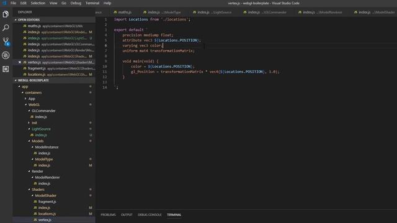The image size is (397, 223).
Task: Switch to index.js ModelShader tab
Action: [374, 12]
